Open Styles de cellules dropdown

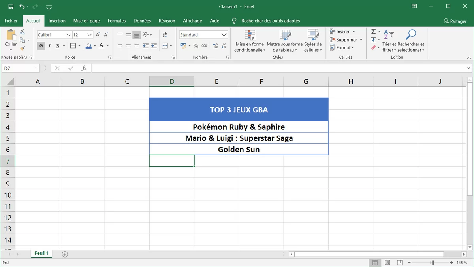(x=313, y=41)
